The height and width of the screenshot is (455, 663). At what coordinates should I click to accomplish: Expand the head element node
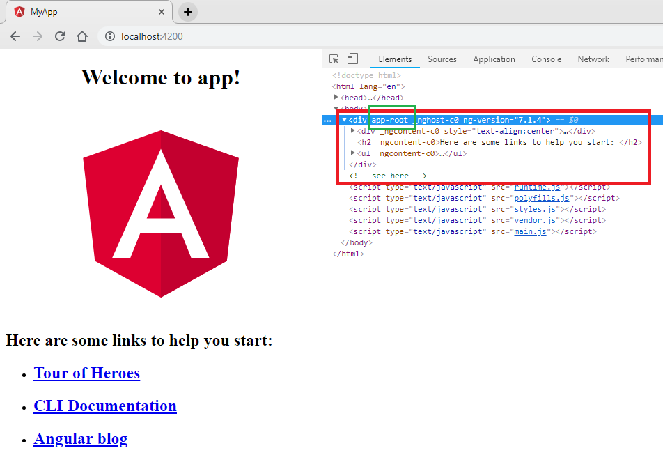(x=336, y=98)
